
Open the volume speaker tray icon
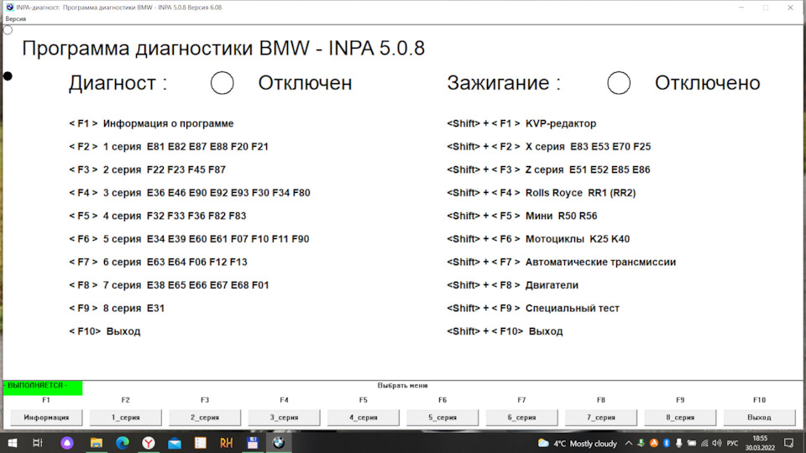(717, 443)
